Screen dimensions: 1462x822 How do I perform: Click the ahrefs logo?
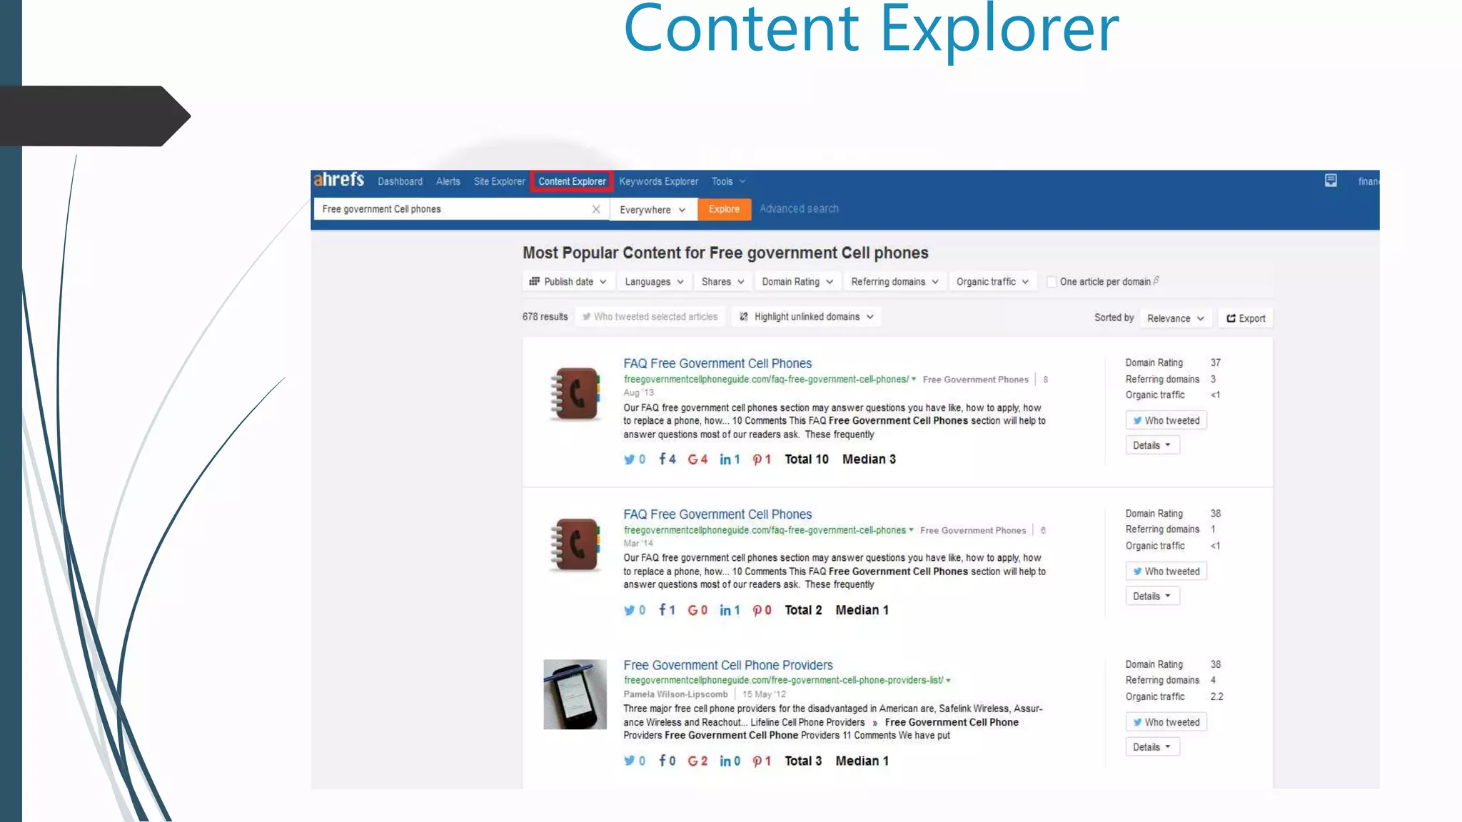[339, 180]
